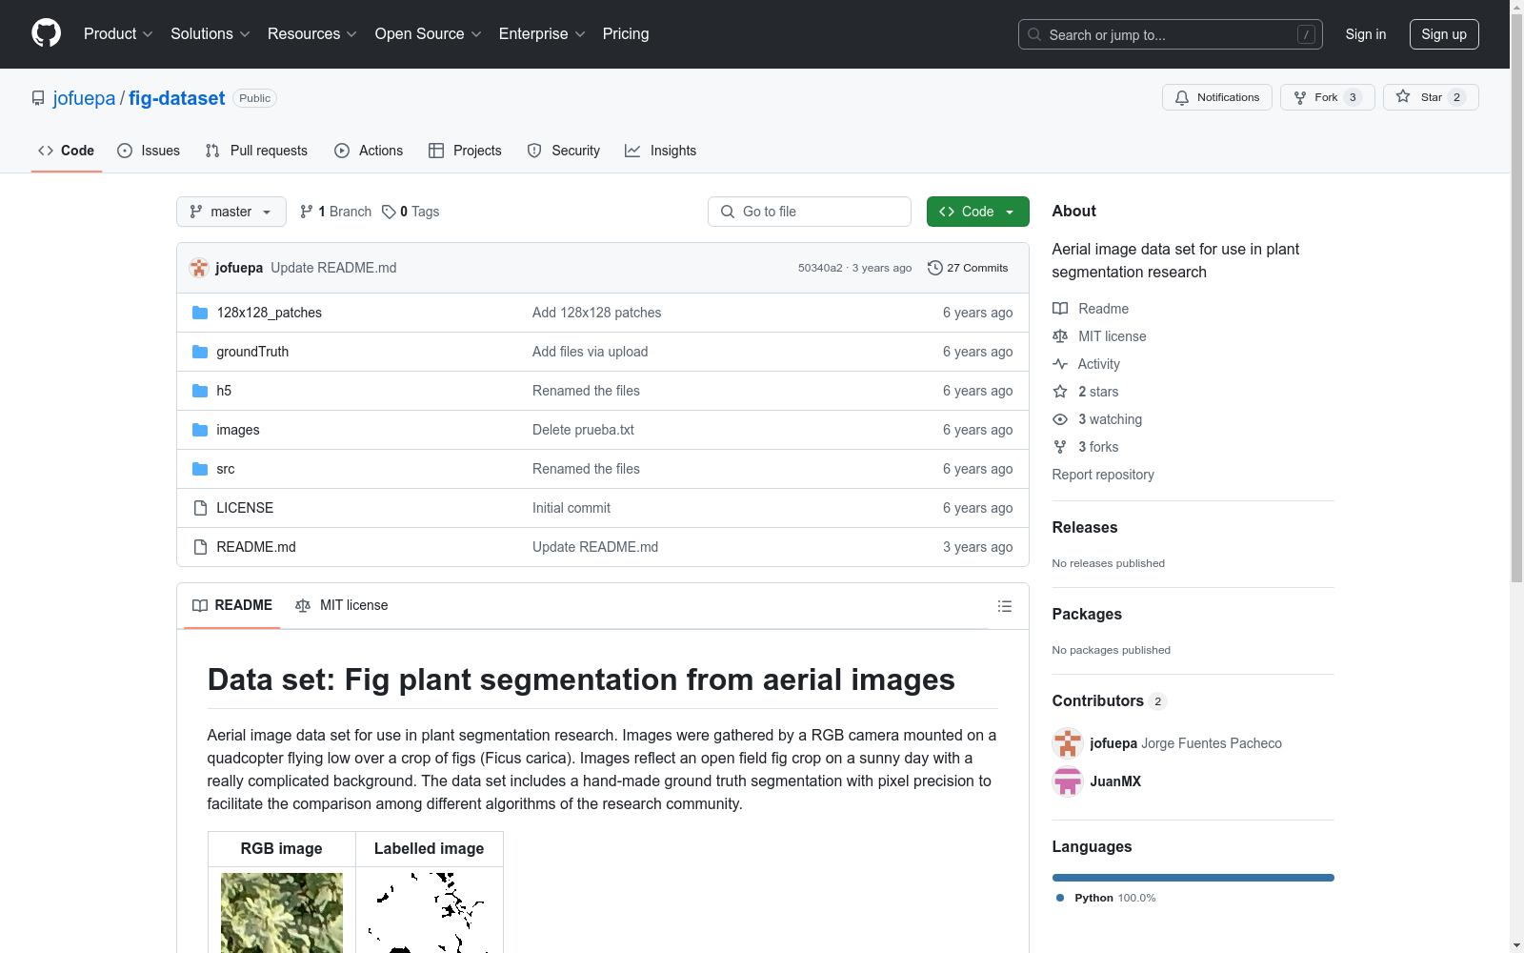Image resolution: width=1524 pixels, height=953 pixels.
Task: Click the tag icon beside Tags
Action: point(389,212)
